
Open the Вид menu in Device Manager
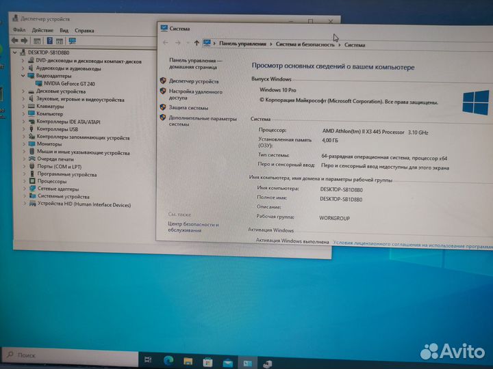(x=64, y=31)
